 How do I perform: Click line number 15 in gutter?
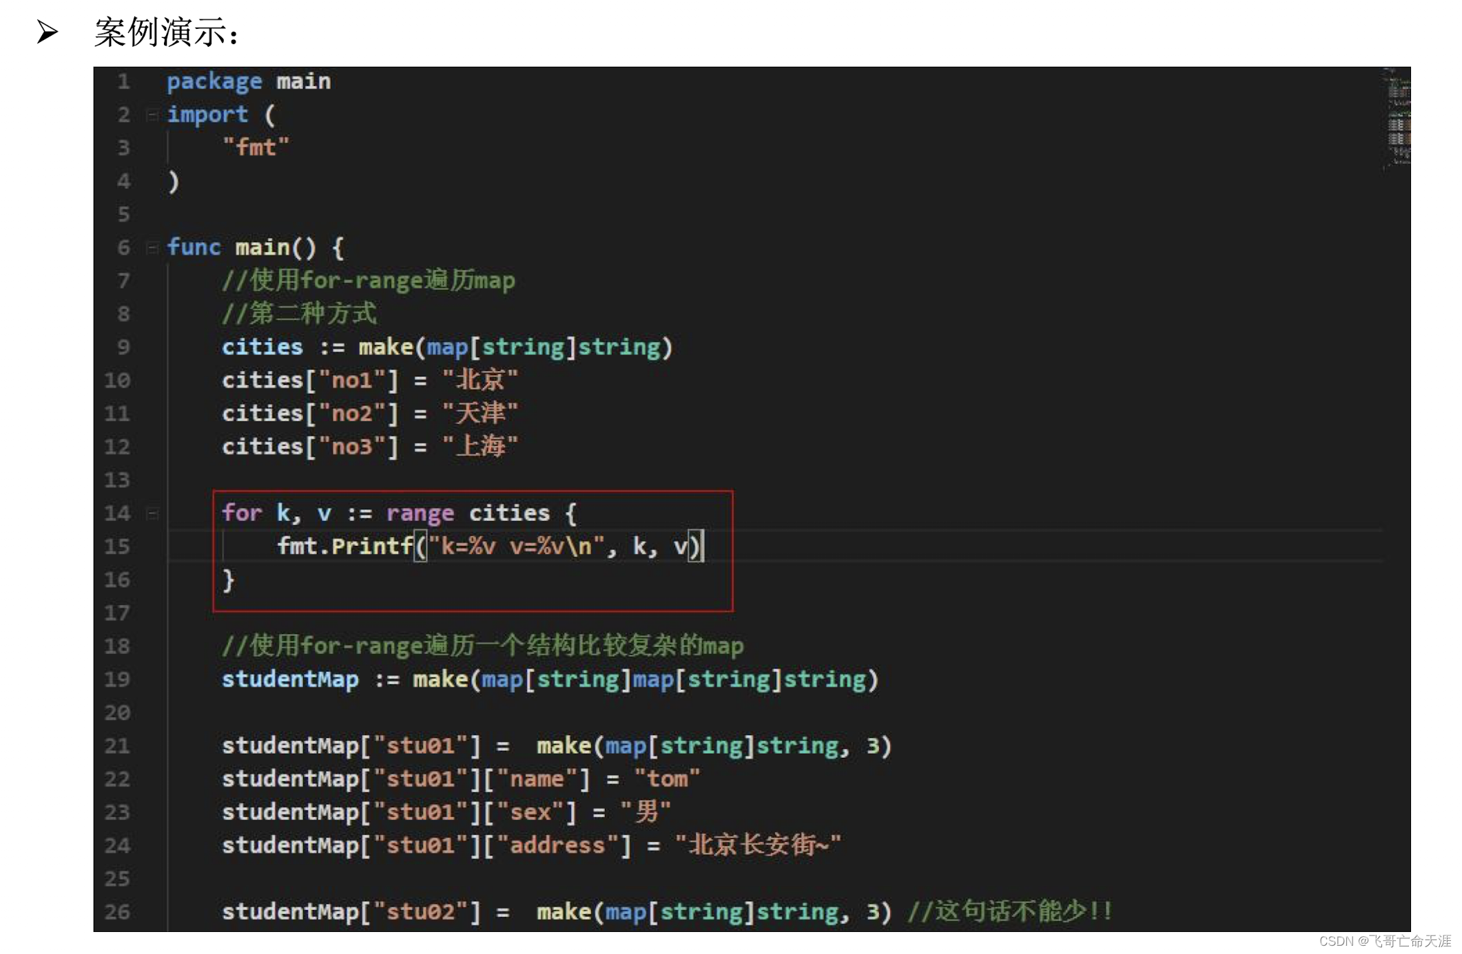coord(117,547)
